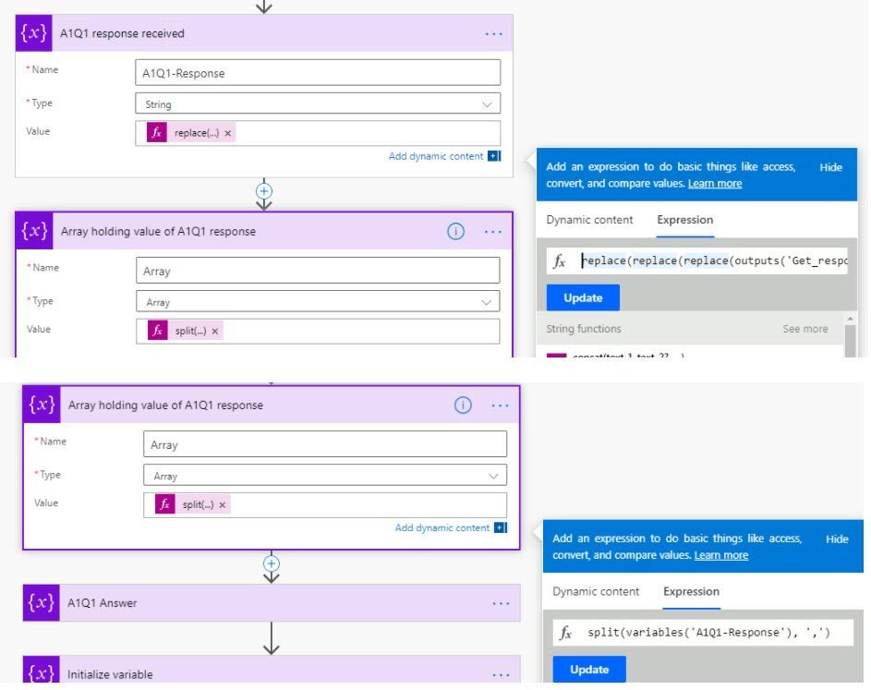
Task: Click Add dynamic content under lower split value
Action: [x=442, y=527]
